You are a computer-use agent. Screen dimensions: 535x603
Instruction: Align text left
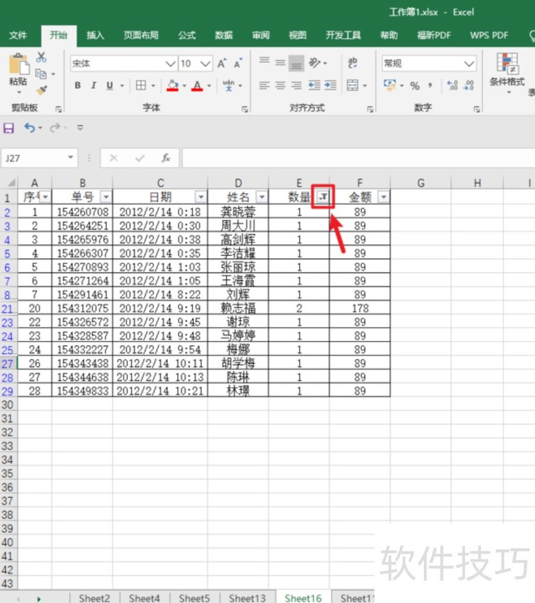(x=264, y=86)
